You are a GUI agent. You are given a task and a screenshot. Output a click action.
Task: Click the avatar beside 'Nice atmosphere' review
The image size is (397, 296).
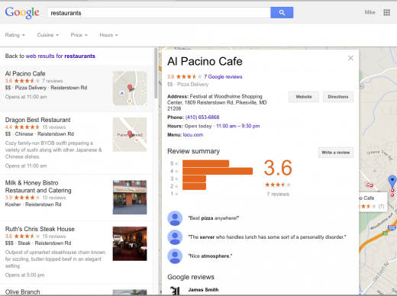click(175, 256)
